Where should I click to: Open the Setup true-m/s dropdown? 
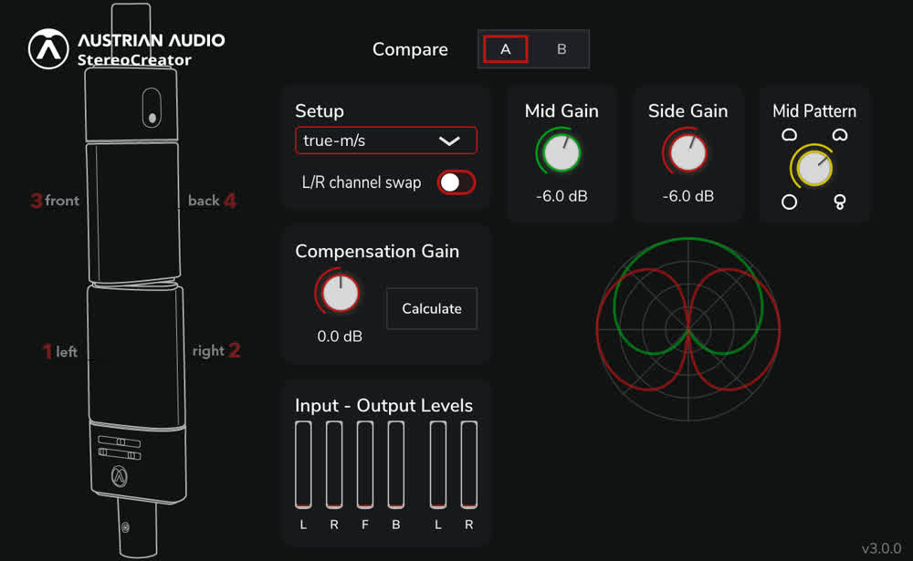[x=386, y=140]
